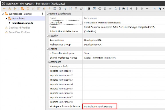Click the leftmost two-dot toolbar icon

pyautogui.click(x=4, y=9)
